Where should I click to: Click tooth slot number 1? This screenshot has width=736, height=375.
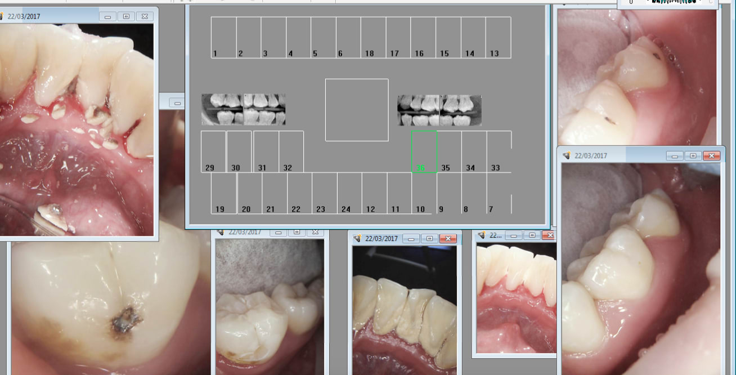[223, 37]
